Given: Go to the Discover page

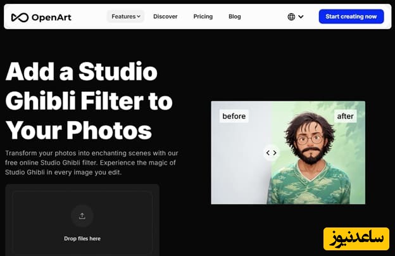Looking at the screenshot, I should [165, 16].
